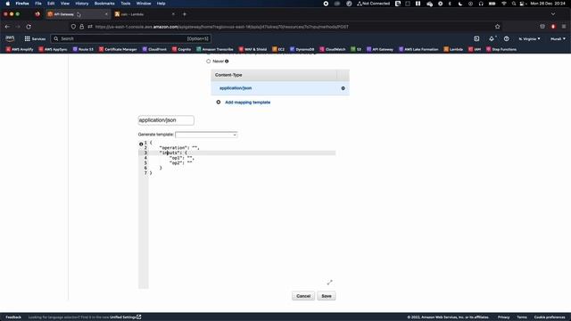571x321 pixels.
Task: Open the Firefox menu in the menu bar
Action: (x=22, y=4)
